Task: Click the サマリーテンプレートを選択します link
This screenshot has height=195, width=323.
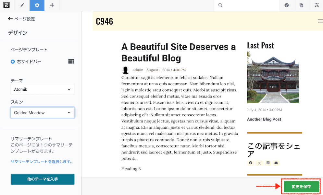Action: tap(42, 162)
